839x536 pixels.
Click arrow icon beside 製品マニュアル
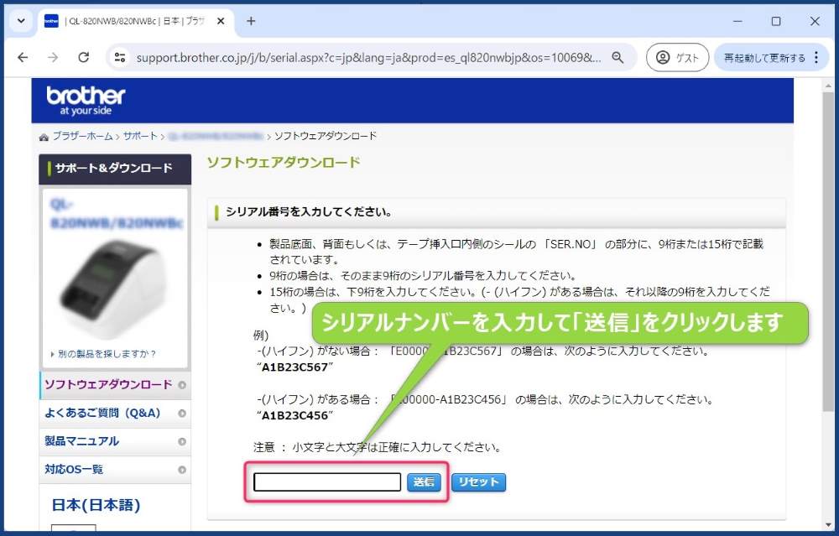point(182,441)
